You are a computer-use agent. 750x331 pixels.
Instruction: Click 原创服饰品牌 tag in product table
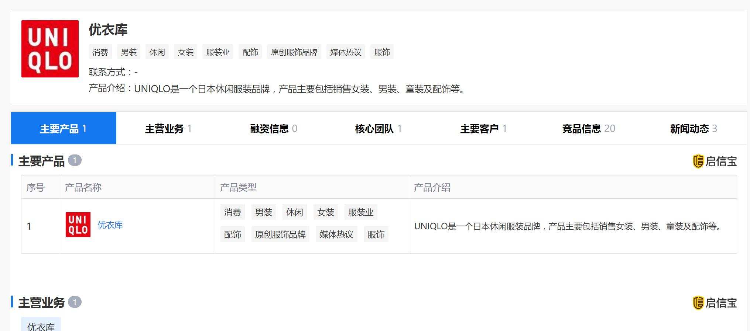point(280,234)
